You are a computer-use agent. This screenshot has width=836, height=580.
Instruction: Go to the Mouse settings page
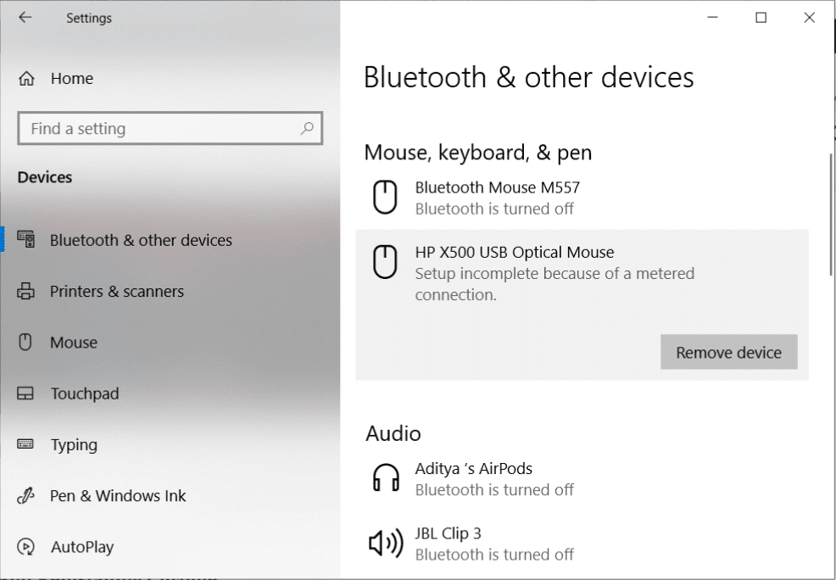tap(74, 343)
